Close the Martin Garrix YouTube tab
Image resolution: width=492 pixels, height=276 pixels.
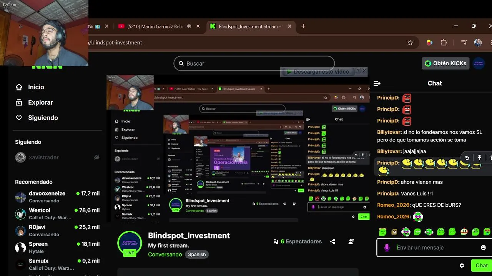(198, 26)
